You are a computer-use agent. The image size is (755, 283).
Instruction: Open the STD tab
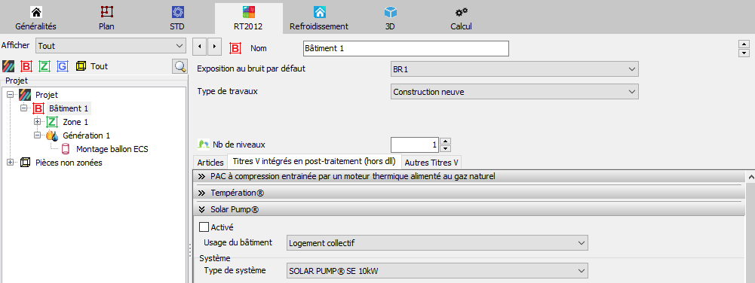pos(177,18)
